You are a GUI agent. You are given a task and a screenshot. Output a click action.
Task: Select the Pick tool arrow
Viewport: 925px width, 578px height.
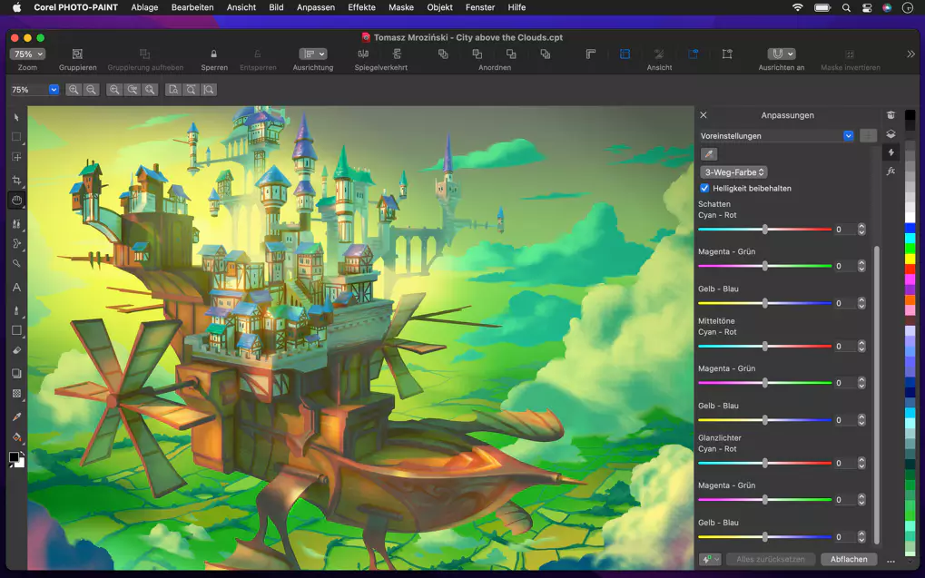pos(15,117)
